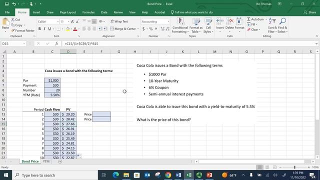The width and height of the screenshot is (320, 180).
Task: Open the Review ribbon tab
Action: click(118, 12)
